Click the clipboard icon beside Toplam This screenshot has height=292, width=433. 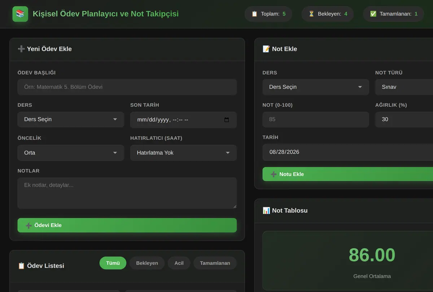click(x=254, y=14)
